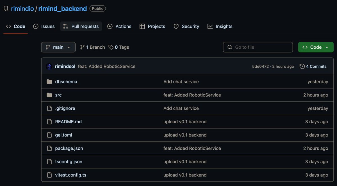
Task: Open src row's 'feat: Added RoboticService' commit
Action: [x=192, y=95]
